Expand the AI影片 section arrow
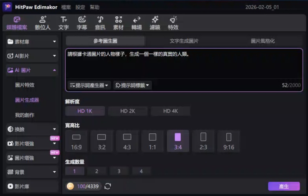Image resolution: width=308 pixels, height=196 pixels. pos(55,56)
